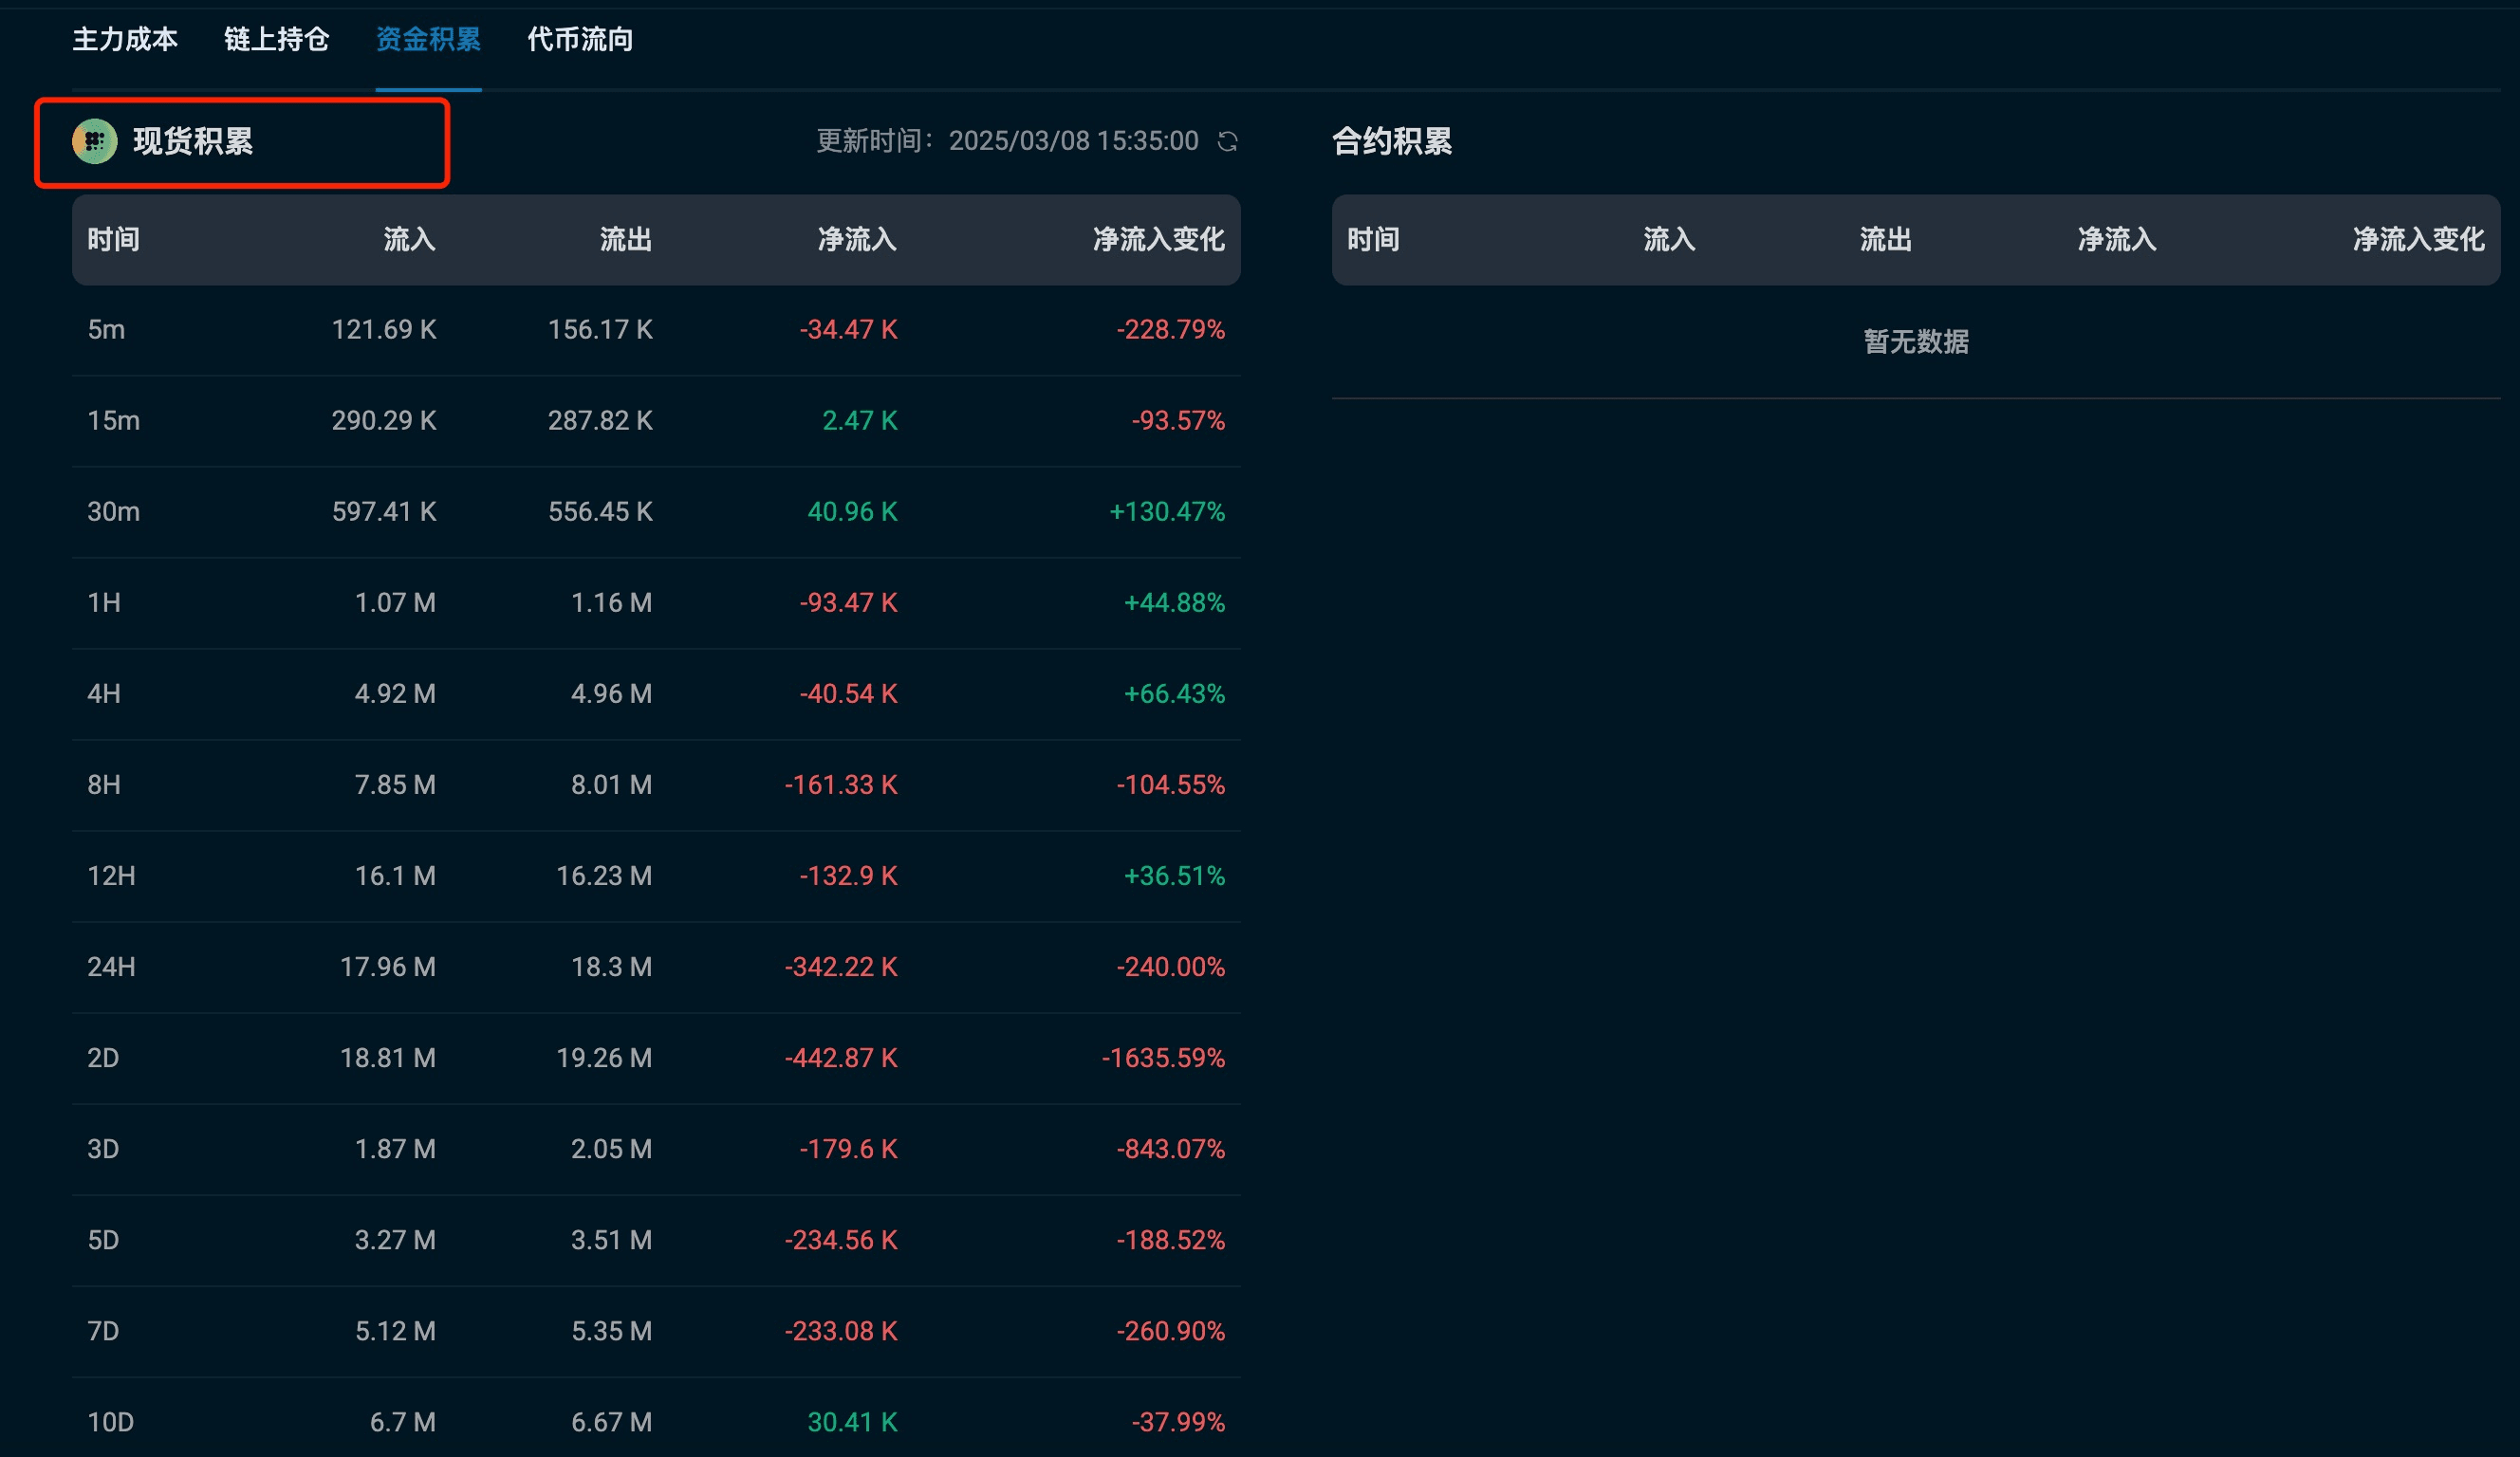Select the 12H time row label
Image resolution: width=2520 pixels, height=1457 pixels.
[111, 876]
